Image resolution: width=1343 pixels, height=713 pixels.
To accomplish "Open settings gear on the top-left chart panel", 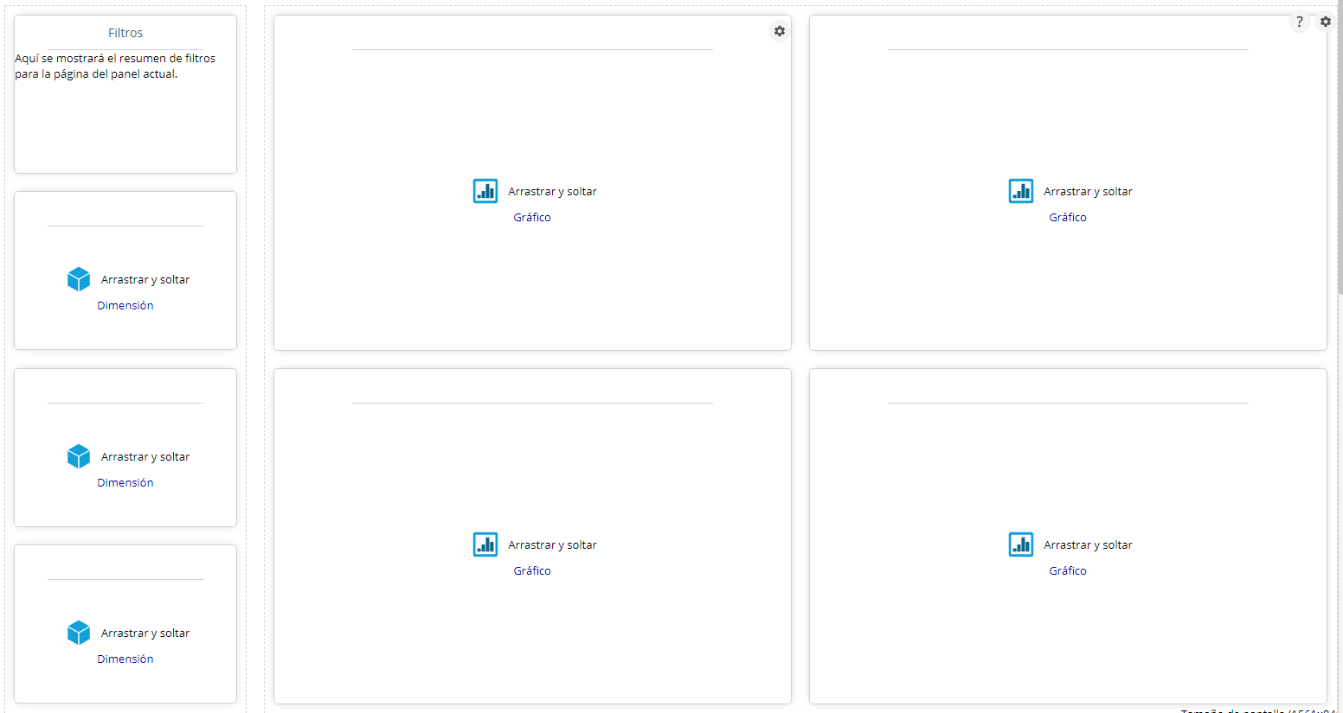I will [779, 31].
